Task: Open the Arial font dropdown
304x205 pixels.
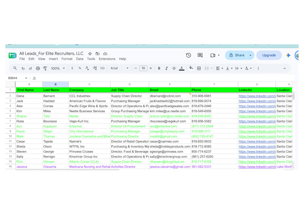Action: click(x=119, y=68)
